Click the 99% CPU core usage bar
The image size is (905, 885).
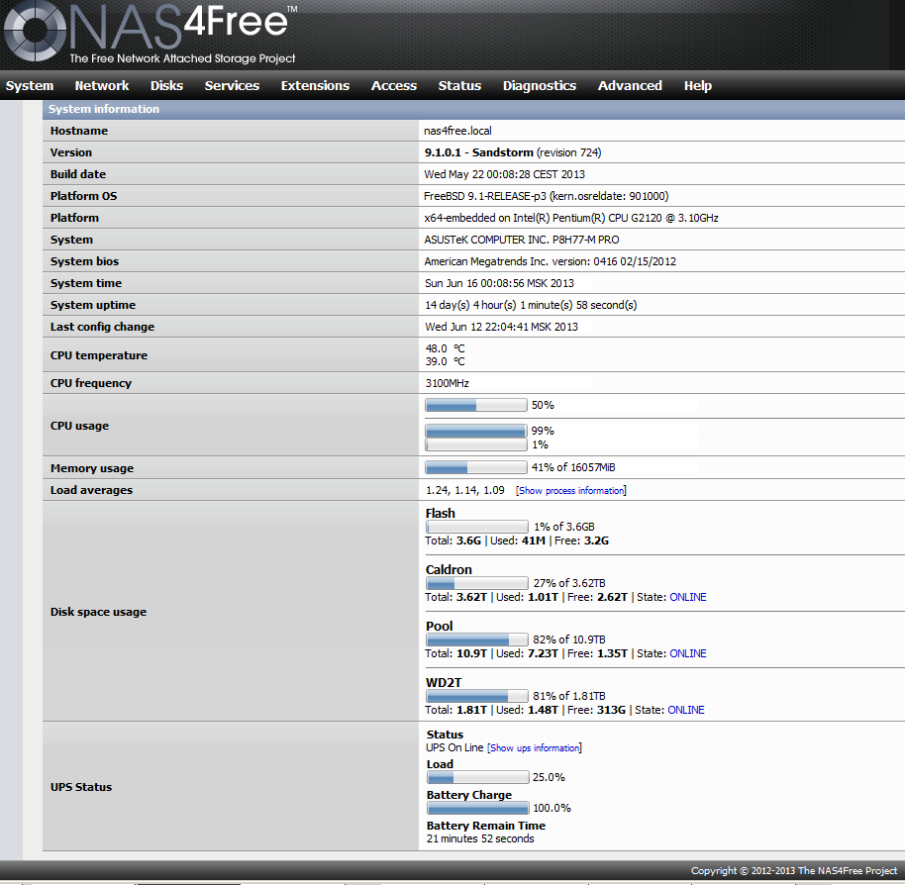476,431
